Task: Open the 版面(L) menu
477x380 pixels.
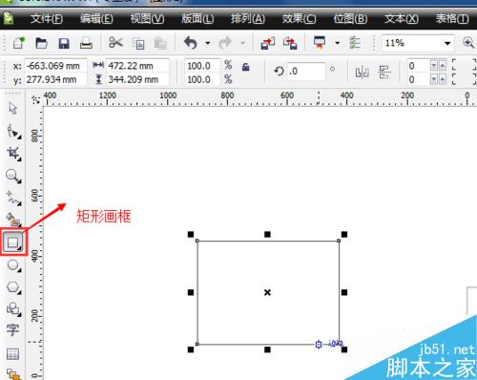Action: [x=197, y=19]
